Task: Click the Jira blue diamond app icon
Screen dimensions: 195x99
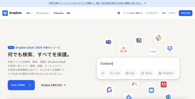Action: pos(129,96)
